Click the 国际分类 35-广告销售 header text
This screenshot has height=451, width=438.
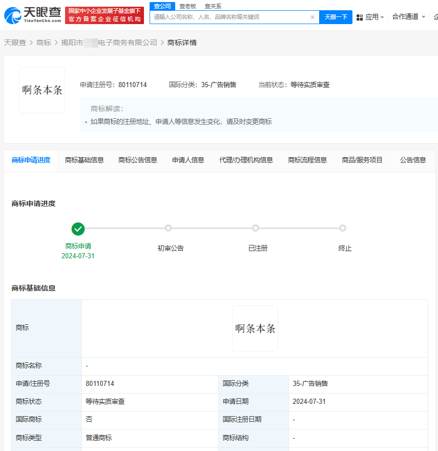[202, 85]
